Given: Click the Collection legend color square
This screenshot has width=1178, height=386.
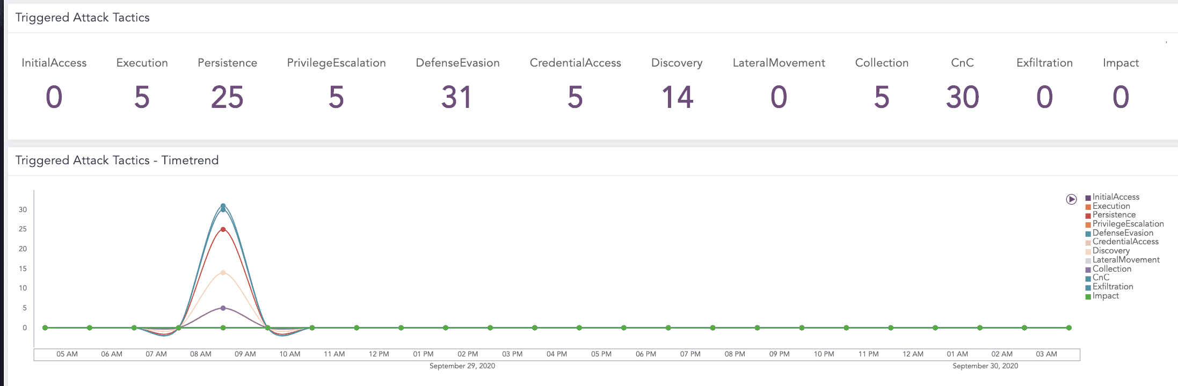Looking at the screenshot, I should point(1088,270).
